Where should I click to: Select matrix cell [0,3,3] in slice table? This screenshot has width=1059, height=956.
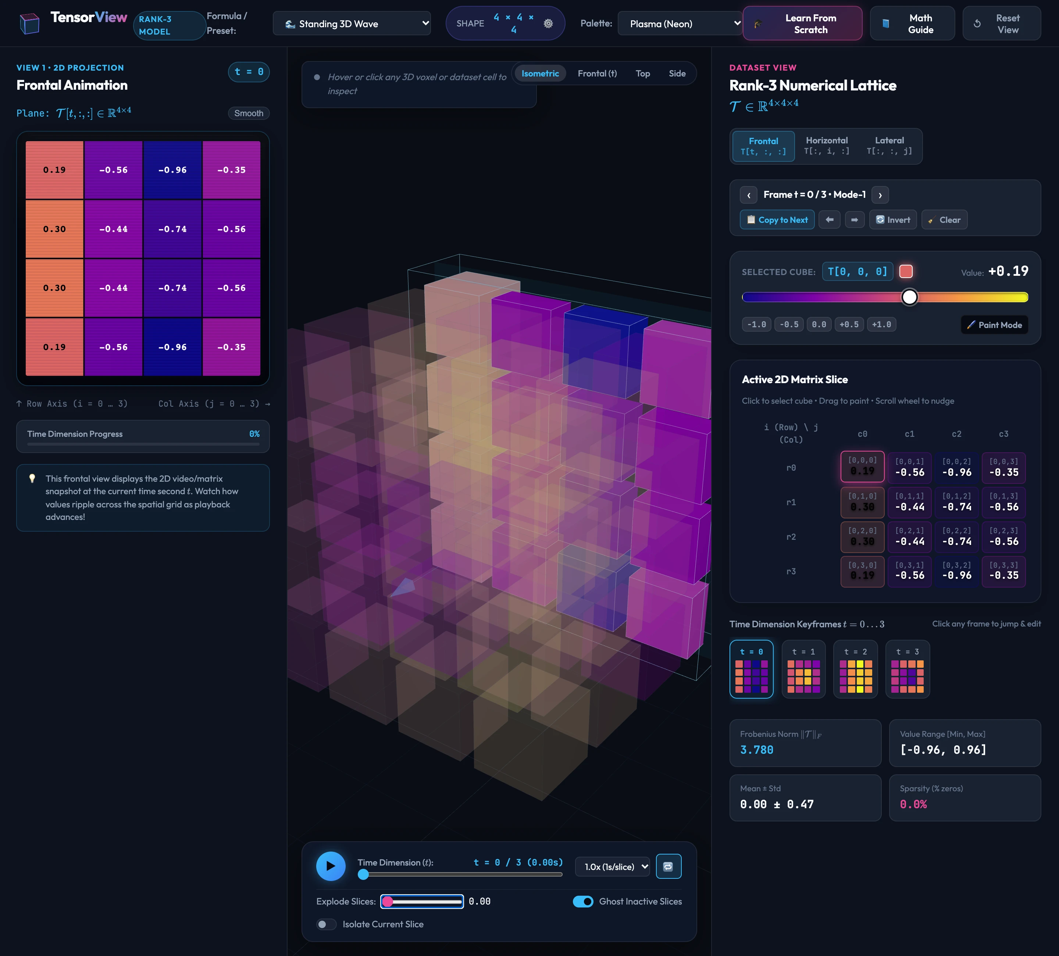click(1003, 571)
